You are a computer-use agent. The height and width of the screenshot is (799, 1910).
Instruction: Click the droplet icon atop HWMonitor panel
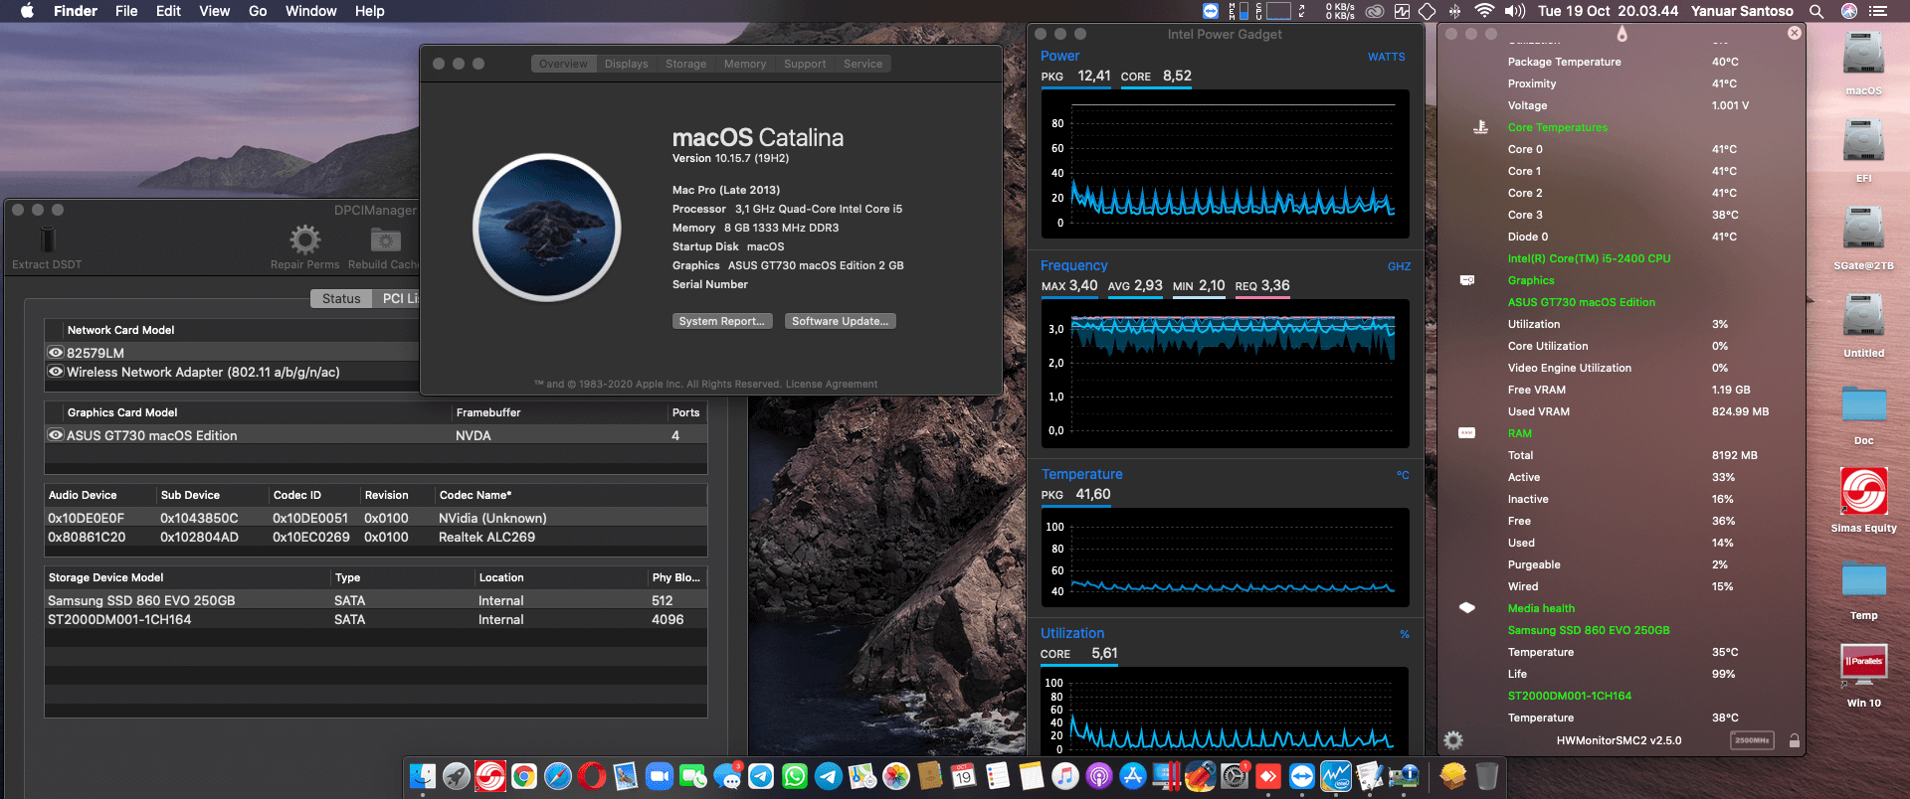point(1623,34)
